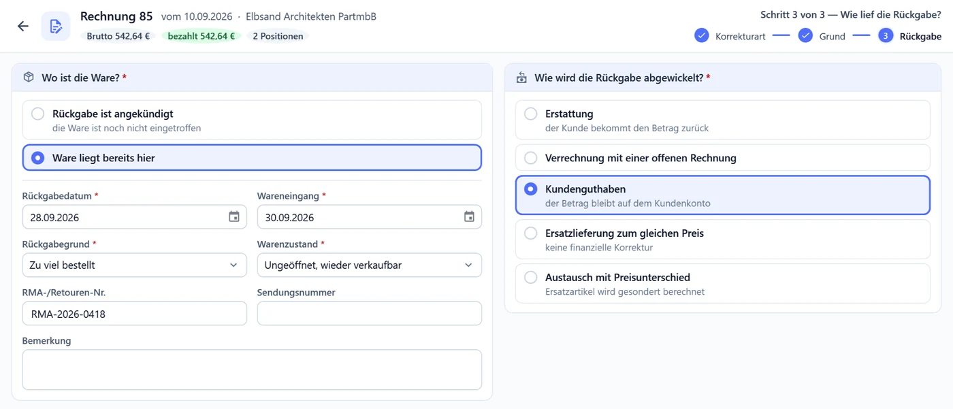Screen dimensions: 953x409
Task: Open calendar picker for Wareneingang
Action: click(x=469, y=217)
